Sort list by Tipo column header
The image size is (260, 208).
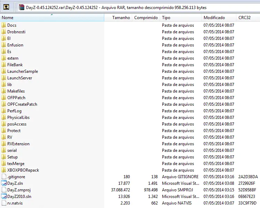pos(180,18)
